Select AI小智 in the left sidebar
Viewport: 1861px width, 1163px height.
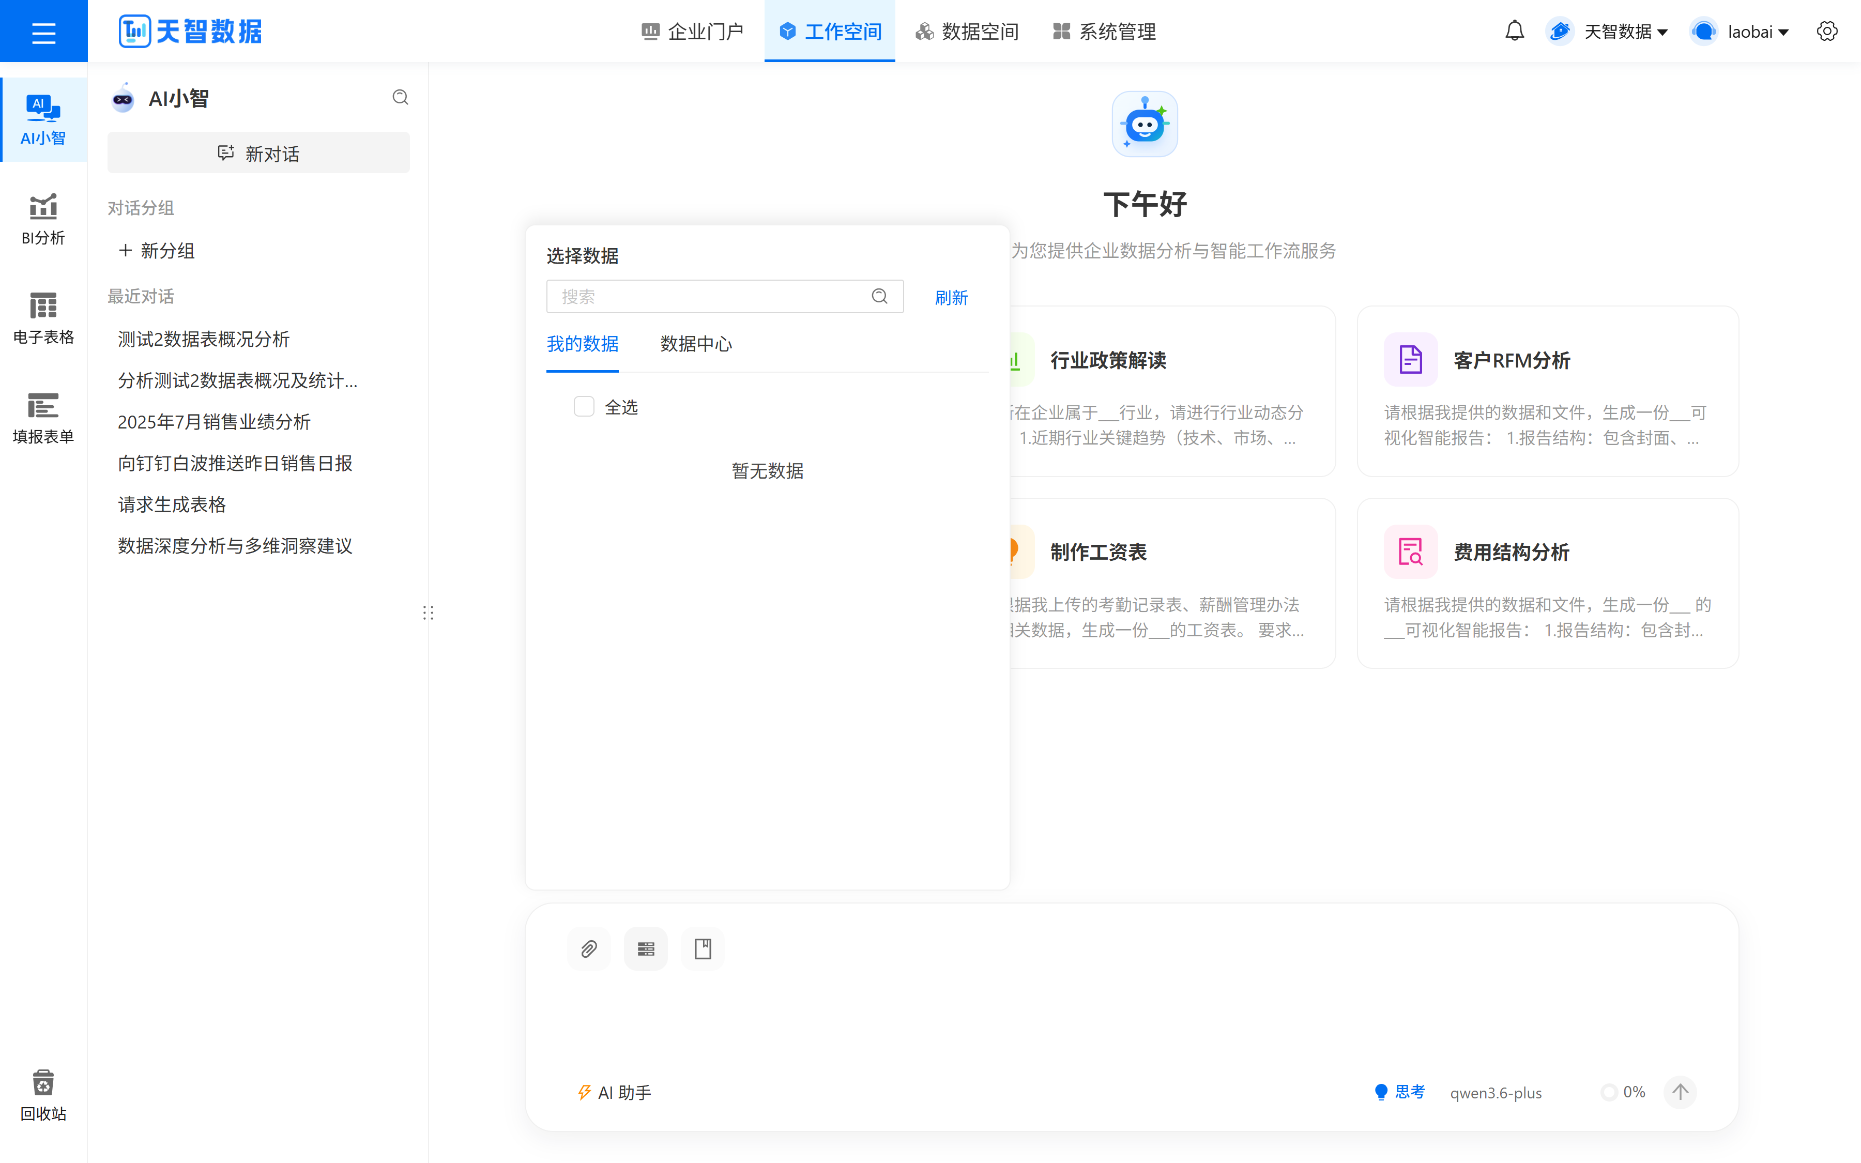pos(44,119)
